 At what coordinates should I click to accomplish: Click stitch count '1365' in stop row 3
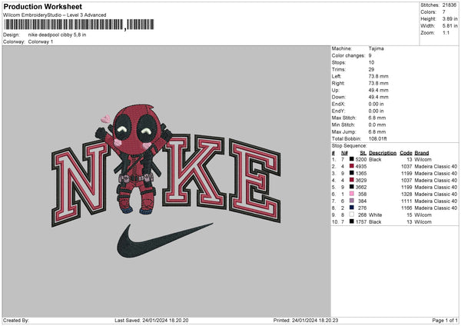361,173
